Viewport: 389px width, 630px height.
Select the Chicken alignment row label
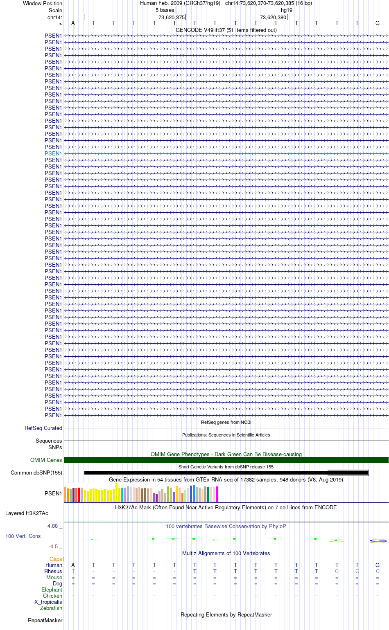click(52, 596)
